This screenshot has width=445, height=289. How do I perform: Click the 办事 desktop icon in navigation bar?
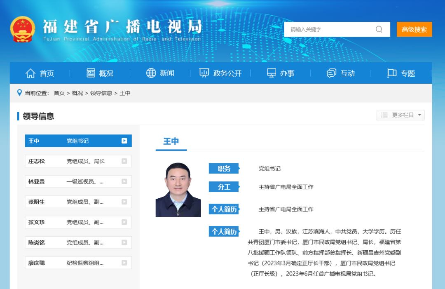pyautogui.click(x=271, y=73)
